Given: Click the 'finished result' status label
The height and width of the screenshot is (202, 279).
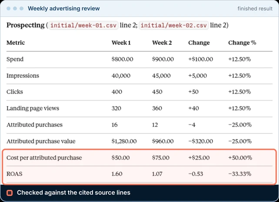Looking at the screenshot, I should click(x=255, y=9).
